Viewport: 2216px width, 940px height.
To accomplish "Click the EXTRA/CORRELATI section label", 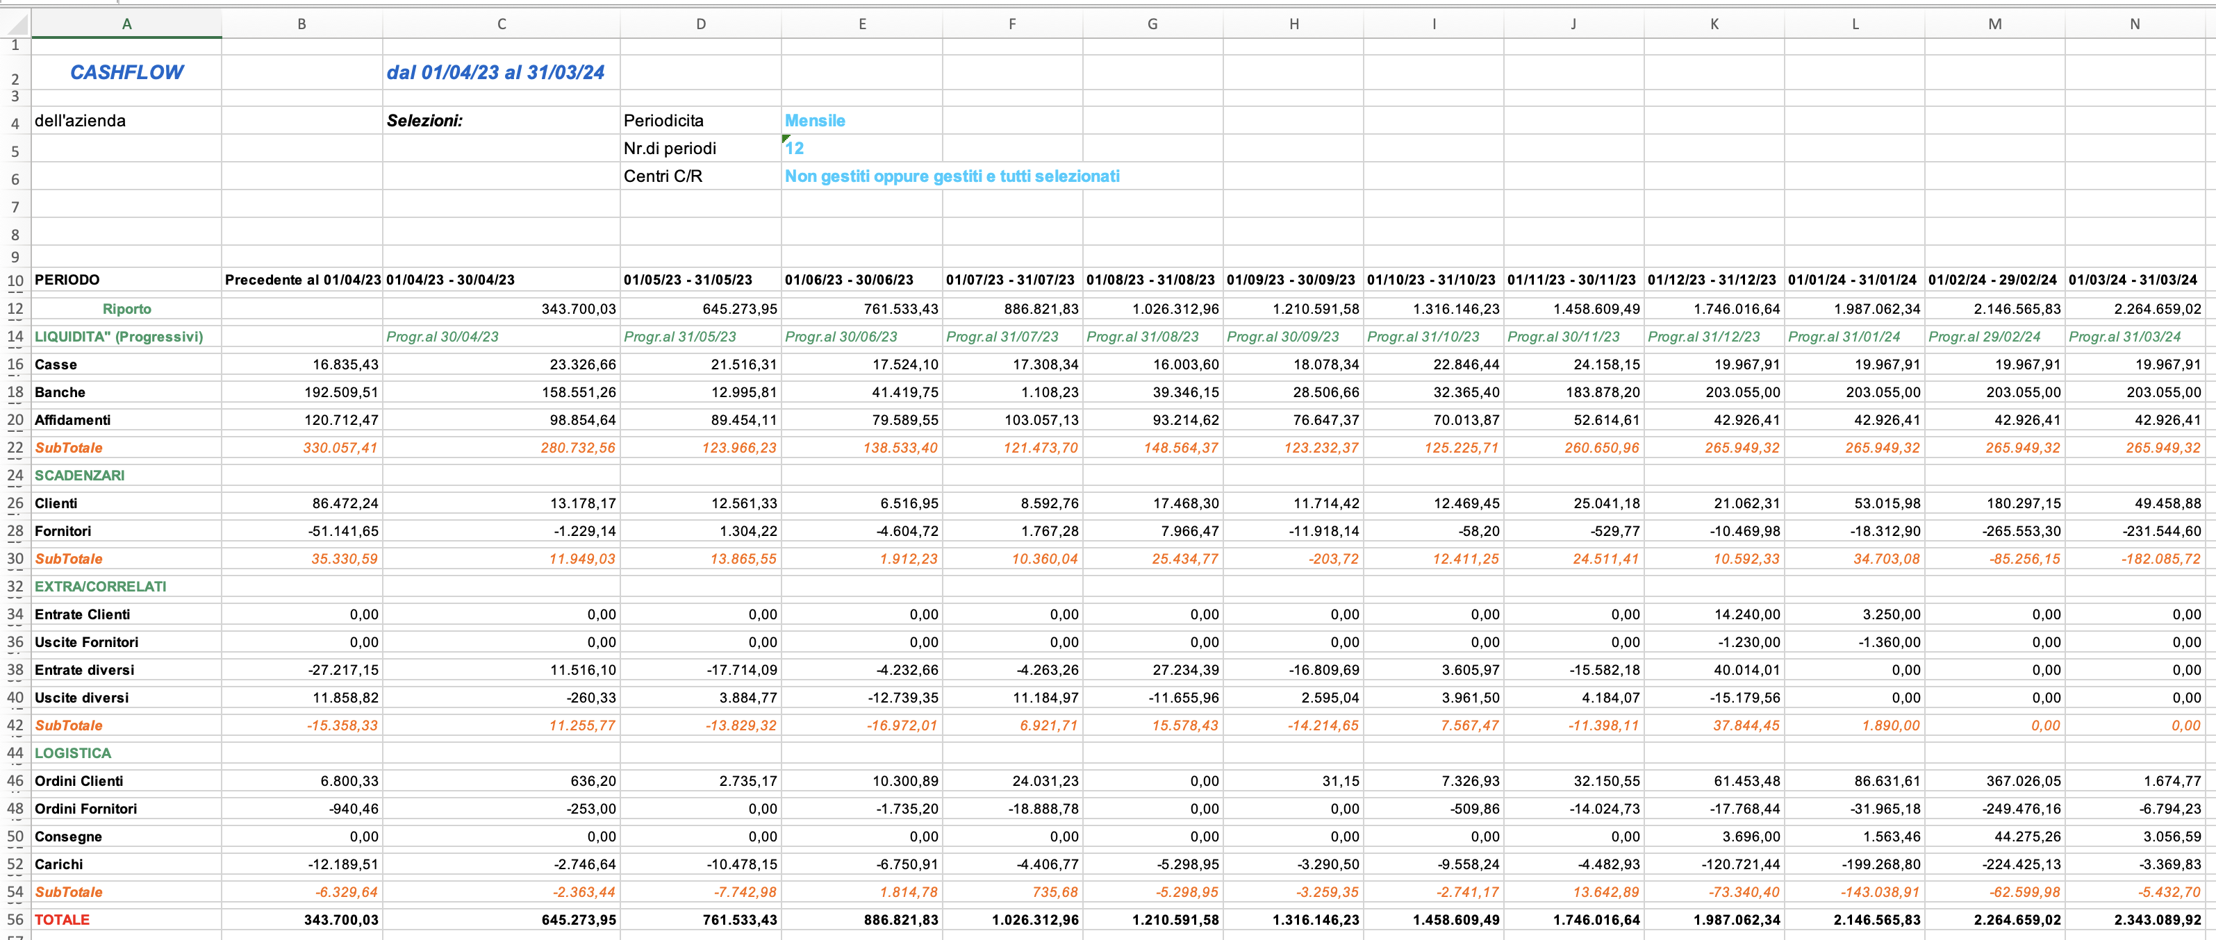I will coord(101,587).
